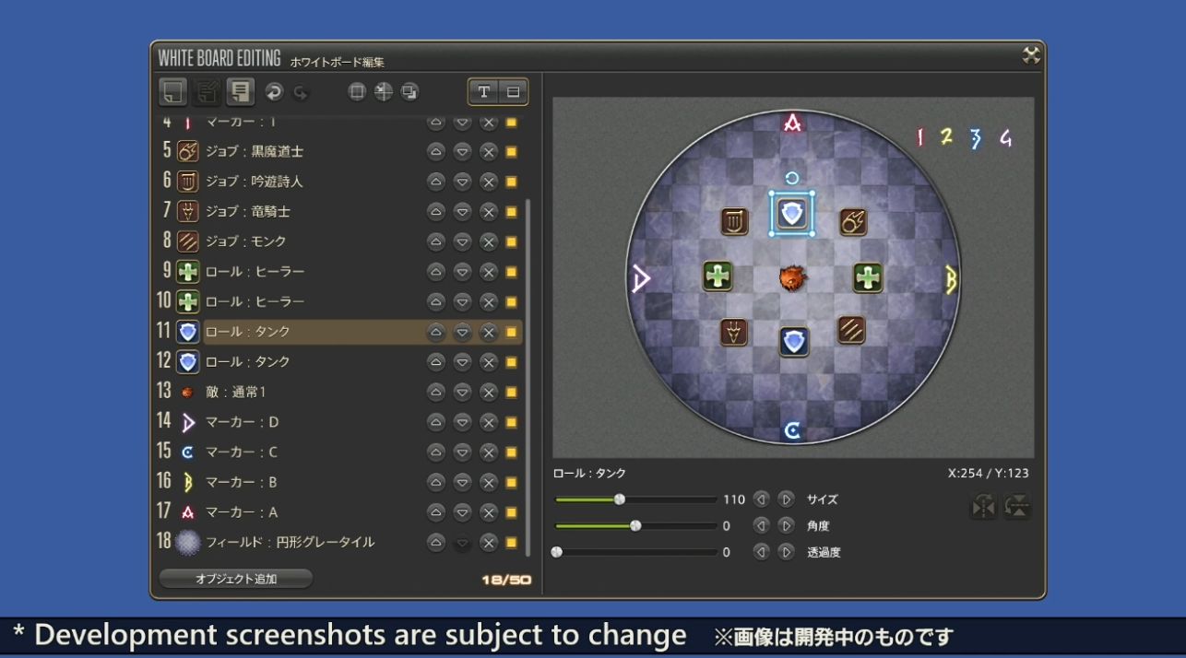This screenshot has width=1186, height=658.
Task: Move マーカー:C up in the list
Action: coord(435,452)
